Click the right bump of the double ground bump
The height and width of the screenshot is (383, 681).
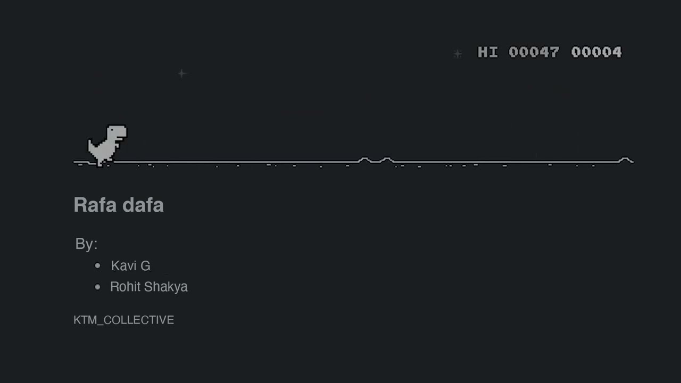coord(387,160)
